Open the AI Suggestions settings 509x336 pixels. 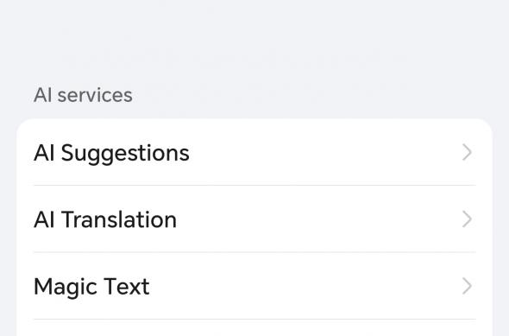pyautogui.click(x=255, y=152)
